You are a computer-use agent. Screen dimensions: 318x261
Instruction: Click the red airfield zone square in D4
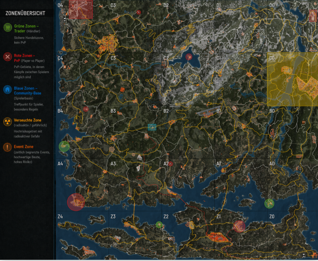pos(81,9)
